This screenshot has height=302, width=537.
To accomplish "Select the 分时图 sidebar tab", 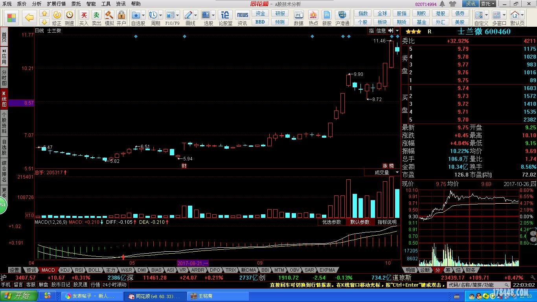I will coord(4,78).
